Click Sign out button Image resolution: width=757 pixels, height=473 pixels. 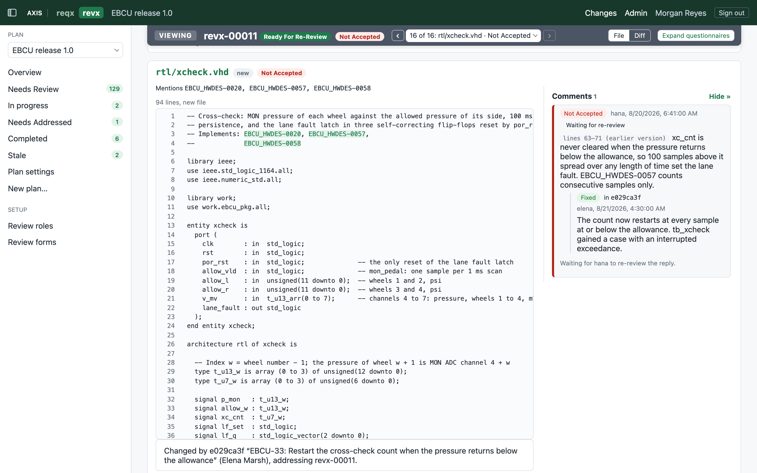731,13
